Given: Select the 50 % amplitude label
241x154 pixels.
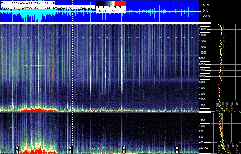Looking at the screenshot, I should click(x=206, y=5).
